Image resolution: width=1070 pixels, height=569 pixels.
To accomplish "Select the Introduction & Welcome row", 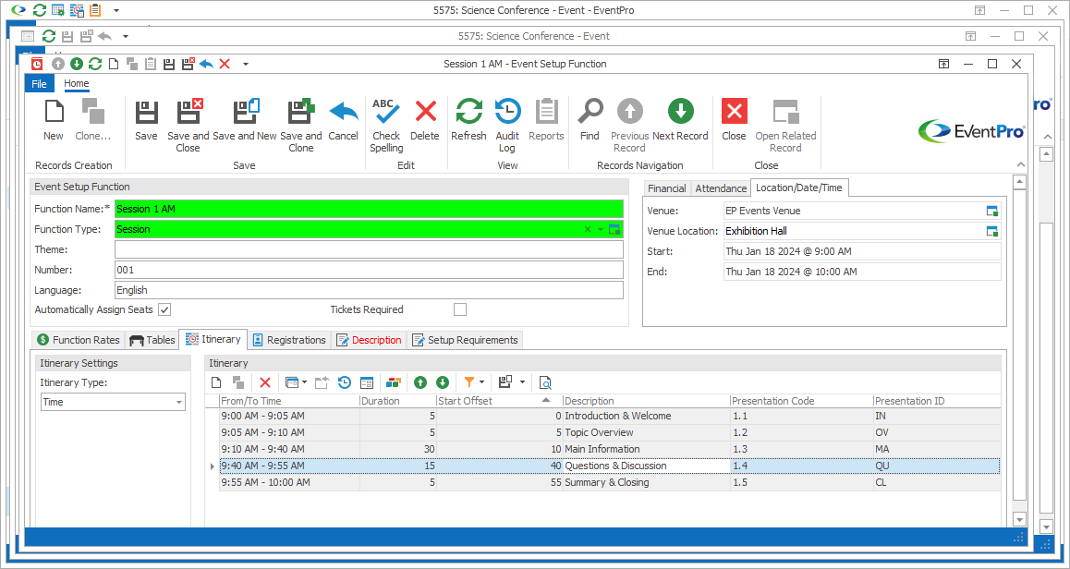I will click(609, 417).
